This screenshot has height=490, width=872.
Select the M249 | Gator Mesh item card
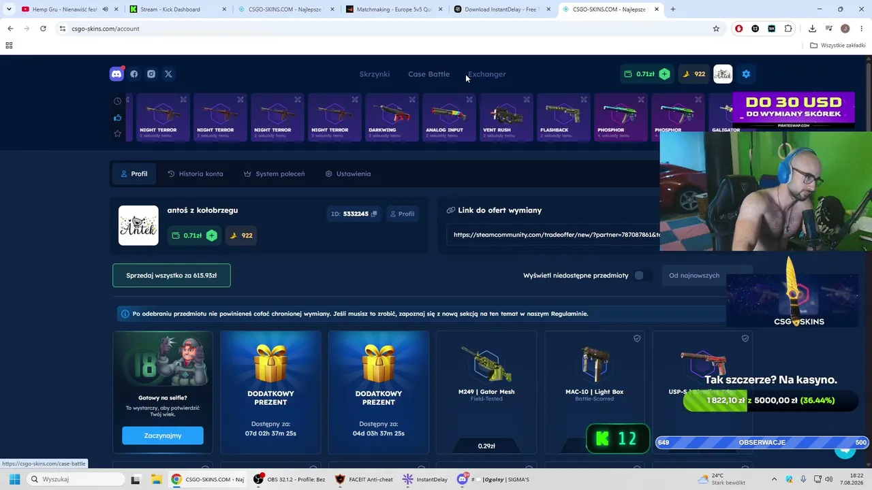coord(486,393)
